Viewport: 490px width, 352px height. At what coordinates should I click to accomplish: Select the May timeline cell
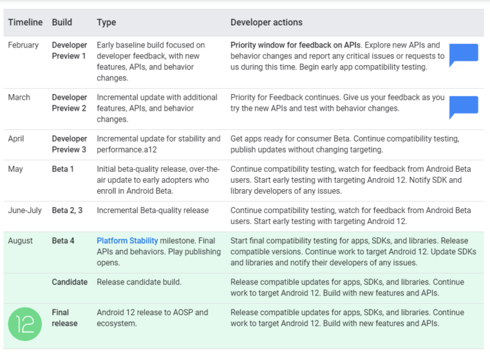click(15, 169)
